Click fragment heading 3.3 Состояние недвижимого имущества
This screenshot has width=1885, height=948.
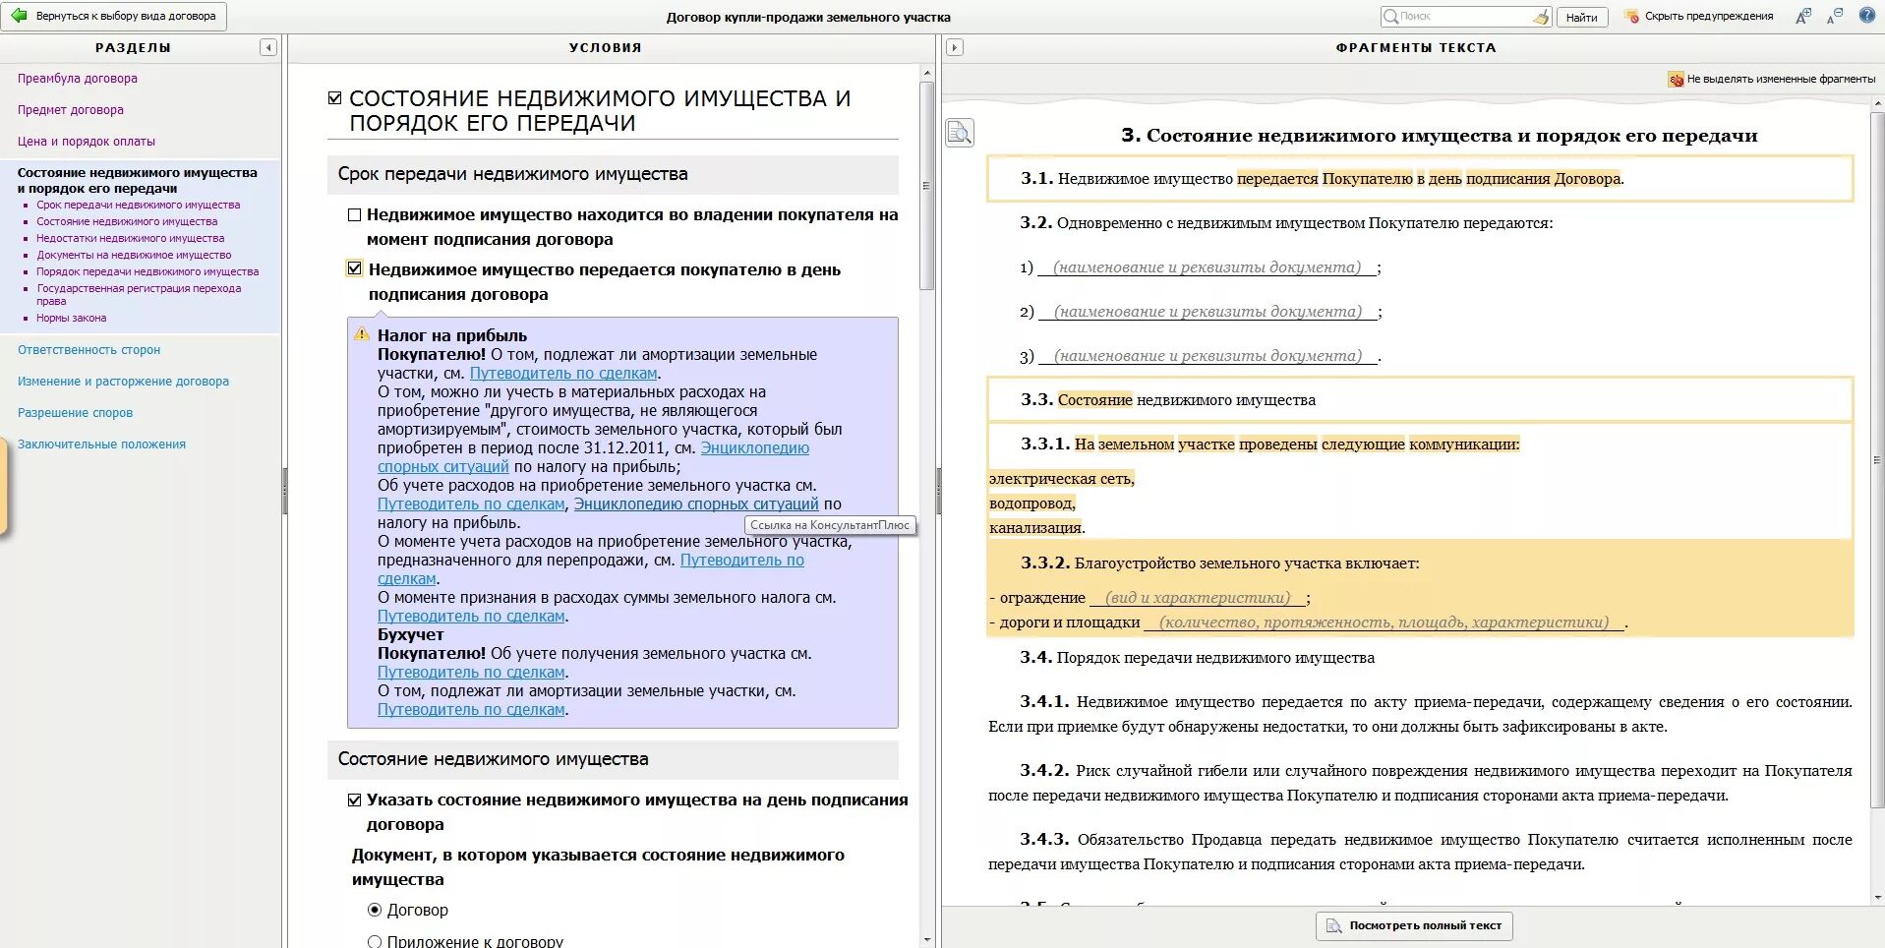point(1420,400)
